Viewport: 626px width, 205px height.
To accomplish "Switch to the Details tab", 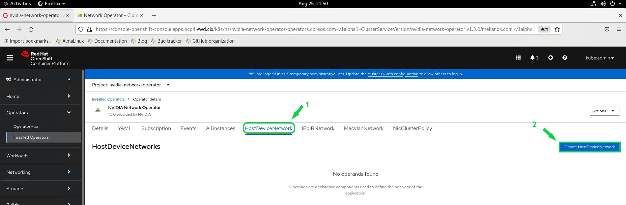I will (x=100, y=128).
